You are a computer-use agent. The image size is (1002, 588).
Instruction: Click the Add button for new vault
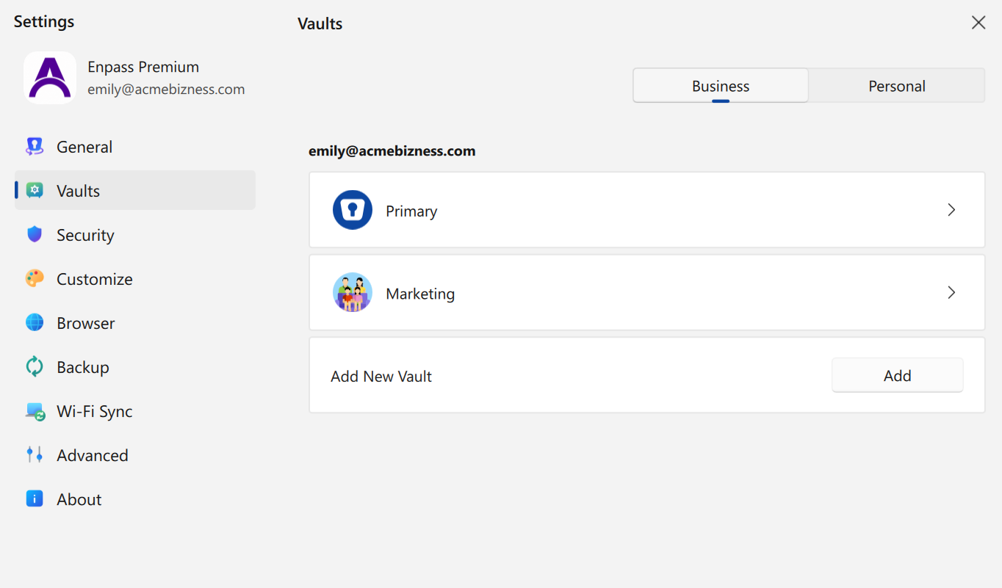click(x=897, y=375)
